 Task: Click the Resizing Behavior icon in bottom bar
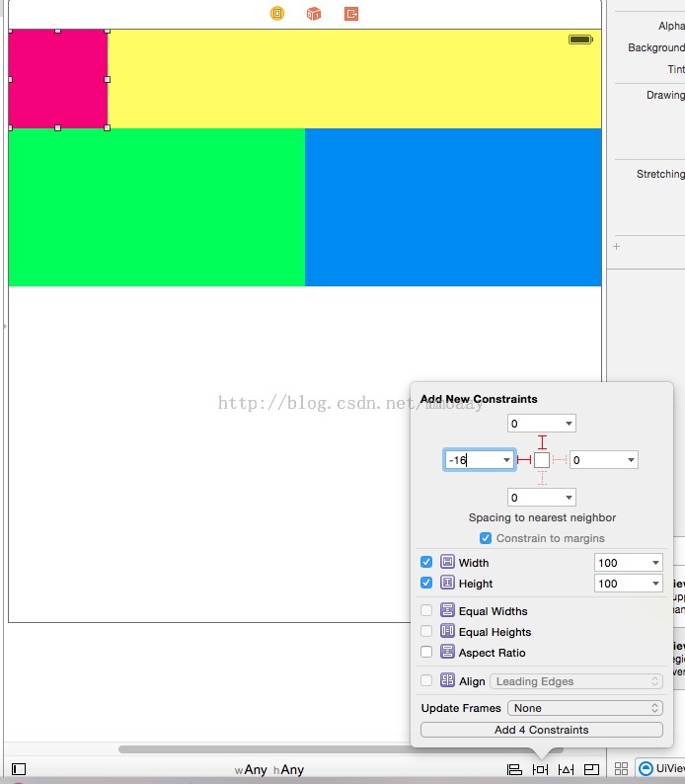click(591, 769)
